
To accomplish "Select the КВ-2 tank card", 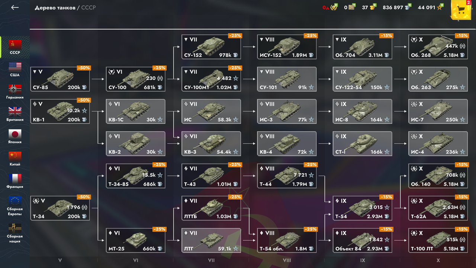I will coord(136,144).
